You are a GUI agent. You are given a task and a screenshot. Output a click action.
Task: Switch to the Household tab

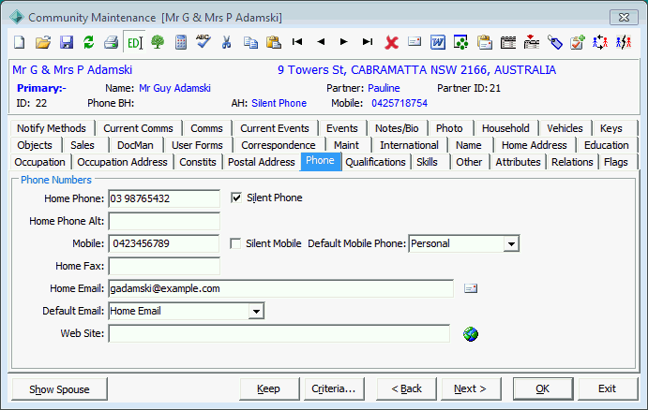click(x=505, y=128)
